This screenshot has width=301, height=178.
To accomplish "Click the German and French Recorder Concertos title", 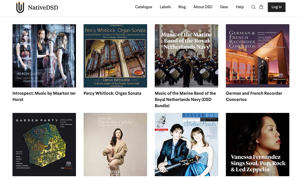I will pos(254,96).
